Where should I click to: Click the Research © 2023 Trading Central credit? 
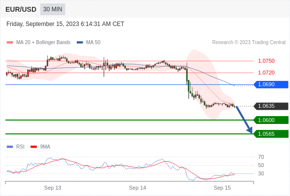coord(249,43)
